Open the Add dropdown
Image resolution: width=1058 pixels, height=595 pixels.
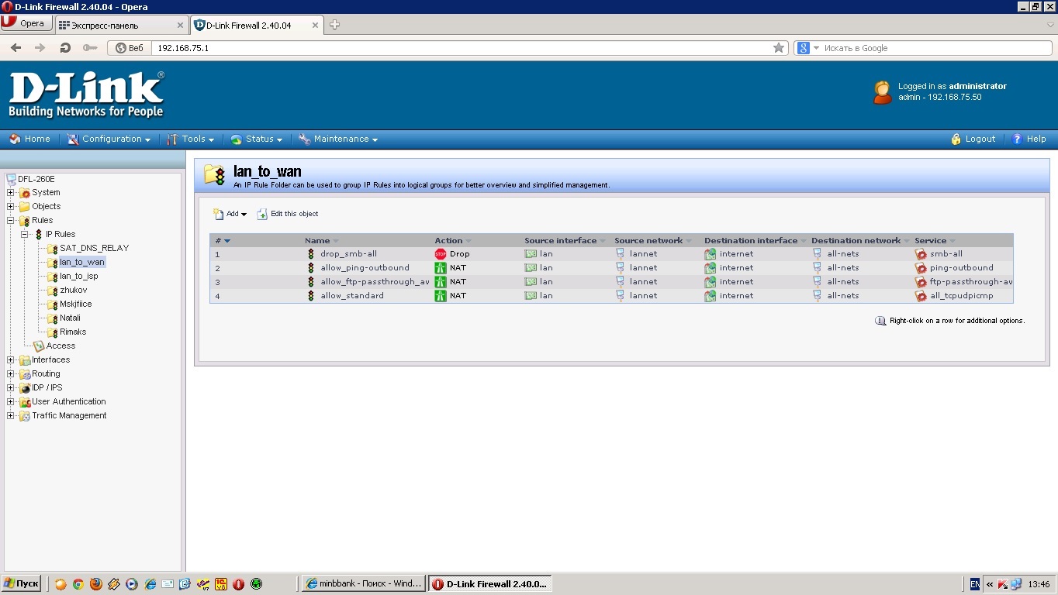(231, 215)
